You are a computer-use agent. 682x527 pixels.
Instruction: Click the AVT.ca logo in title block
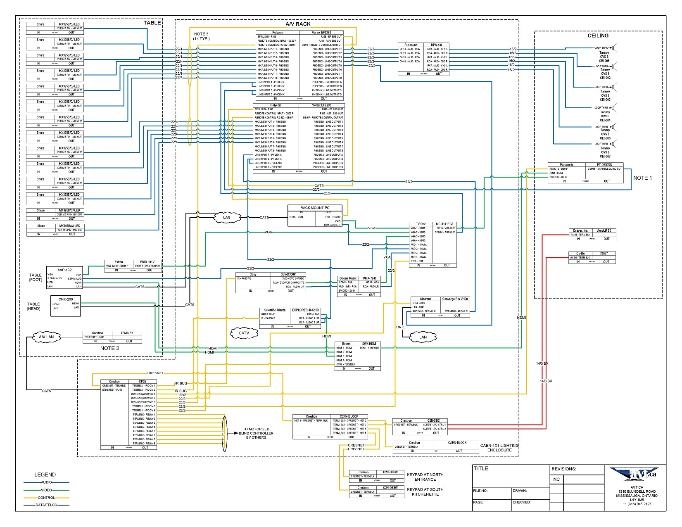[x=636, y=475]
